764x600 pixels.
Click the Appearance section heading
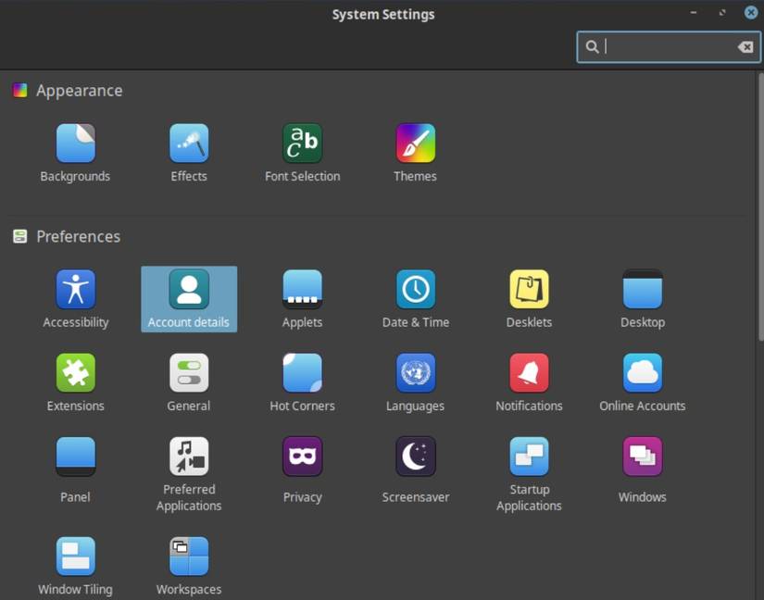pyautogui.click(x=80, y=91)
